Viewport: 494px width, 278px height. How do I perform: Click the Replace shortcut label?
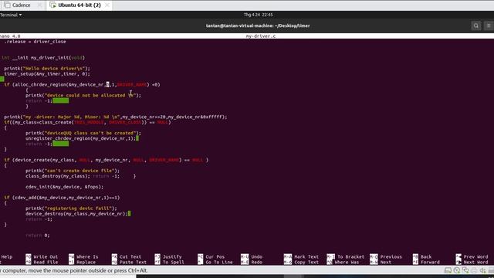[86, 263]
